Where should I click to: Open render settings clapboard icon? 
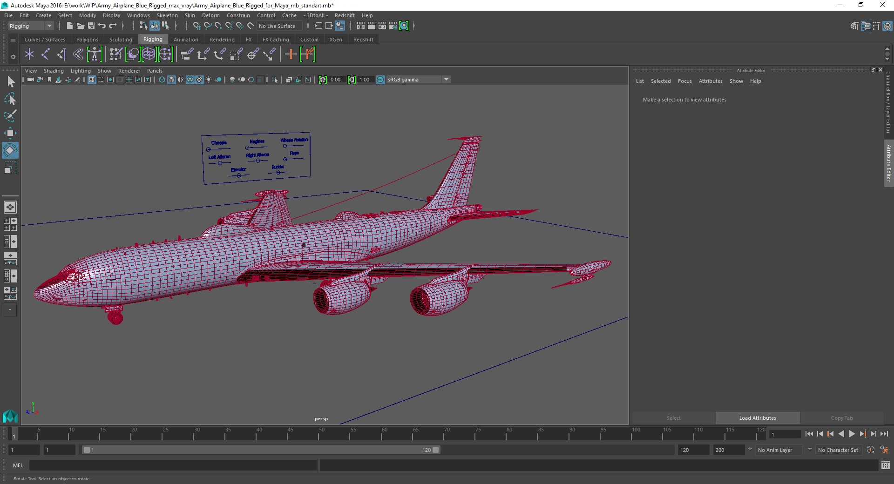click(393, 26)
